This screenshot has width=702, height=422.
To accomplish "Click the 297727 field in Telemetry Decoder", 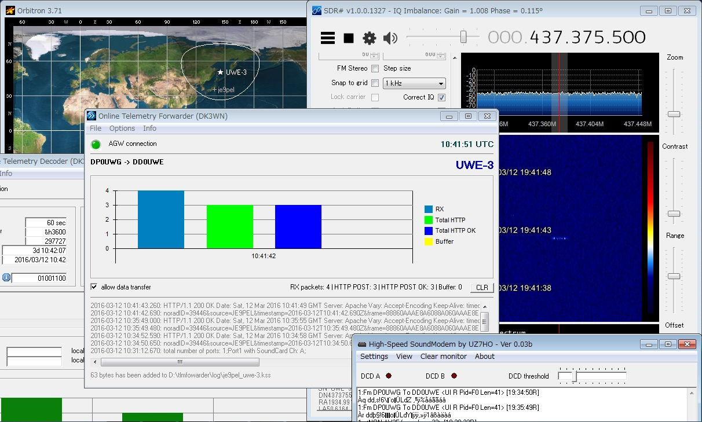I will coord(46,241).
